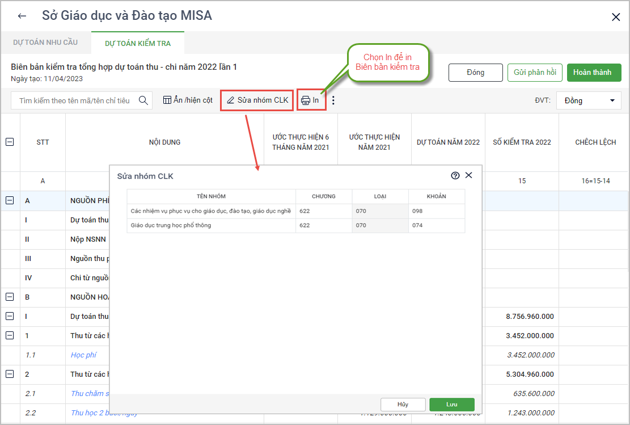Click the Hoàn thành button
The width and height of the screenshot is (630, 425).
point(594,73)
